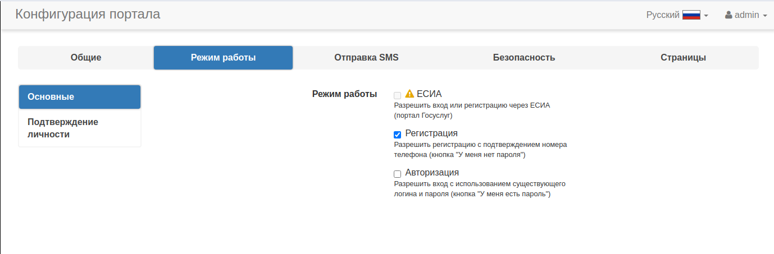Viewport: 774px width, 254px height.
Task: Open Подтверждение личности side menu item
Action: [80, 128]
